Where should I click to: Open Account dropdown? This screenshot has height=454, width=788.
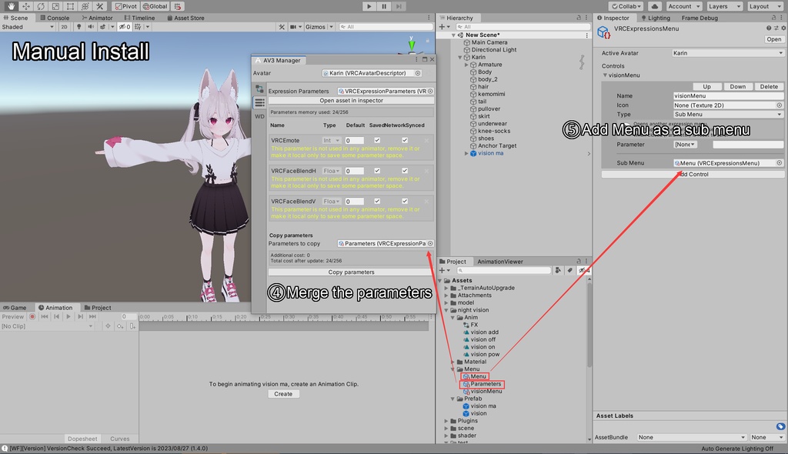click(683, 6)
